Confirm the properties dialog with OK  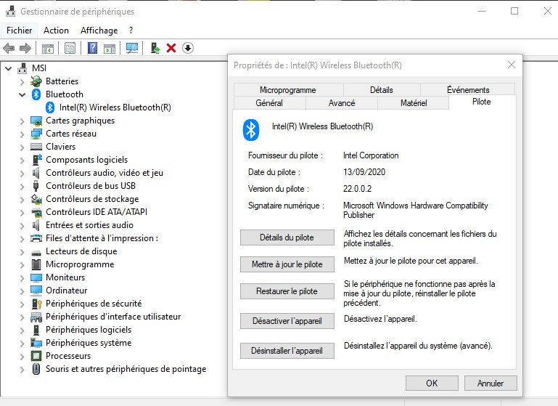[x=432, y=383]
